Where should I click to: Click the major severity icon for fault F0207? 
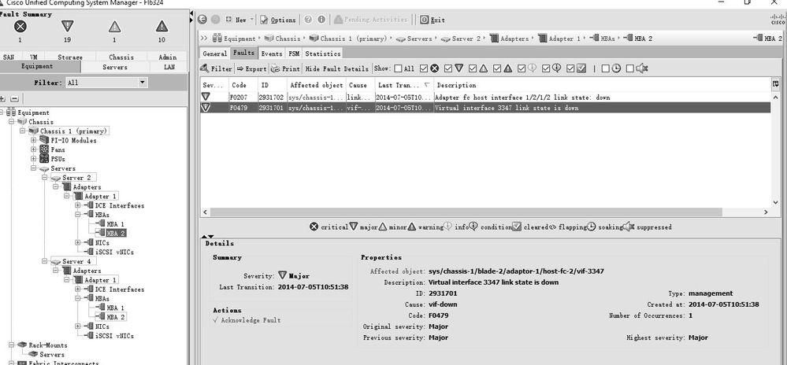[206, 97]
